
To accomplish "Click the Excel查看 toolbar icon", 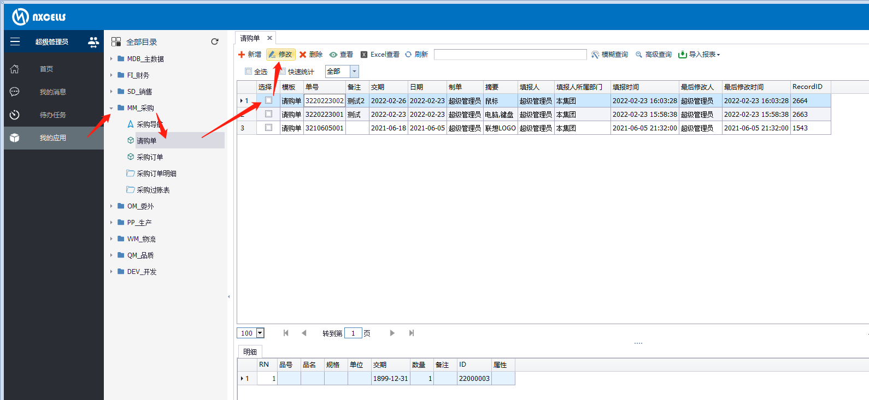I will [364, 55].
